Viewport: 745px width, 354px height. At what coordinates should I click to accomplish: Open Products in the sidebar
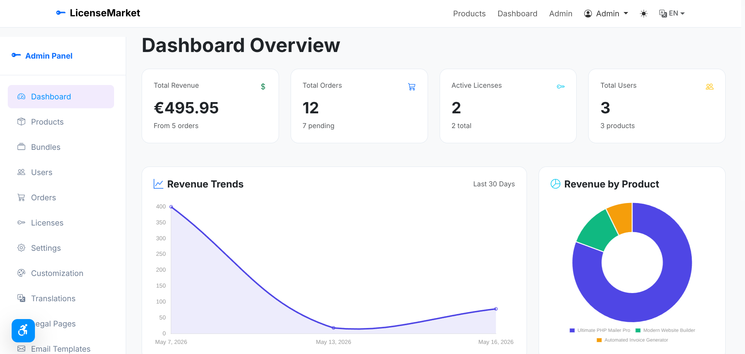pos(61,122)
